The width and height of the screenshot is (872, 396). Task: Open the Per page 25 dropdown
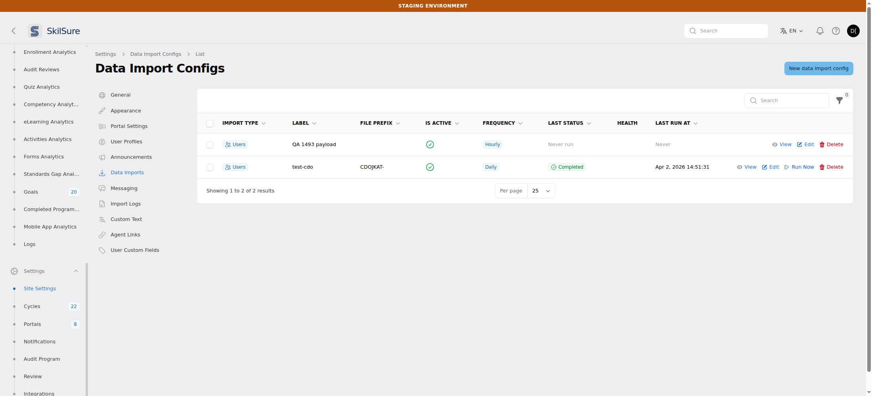point(541,191)
